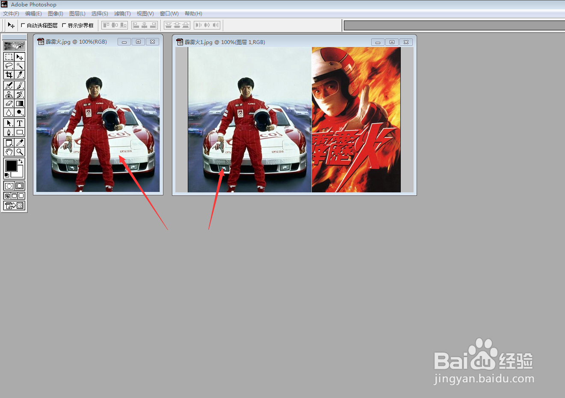Select the Blur tool
The width and height of the screenshot is (565, 398).
[x=9, y=112]
